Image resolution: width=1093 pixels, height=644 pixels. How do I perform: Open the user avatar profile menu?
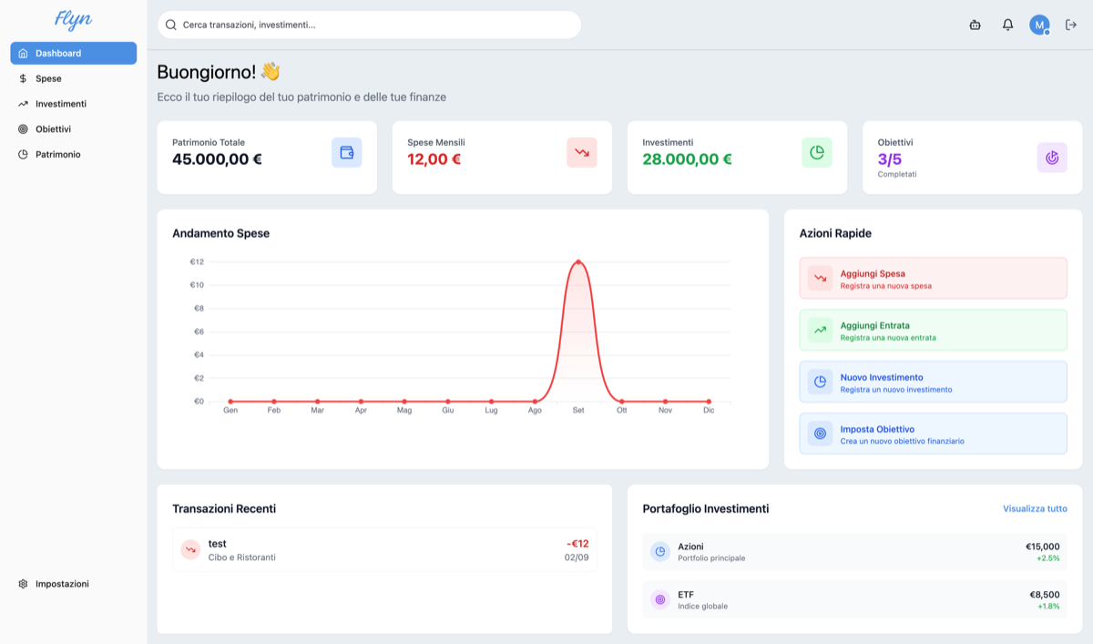[1039, 26]
